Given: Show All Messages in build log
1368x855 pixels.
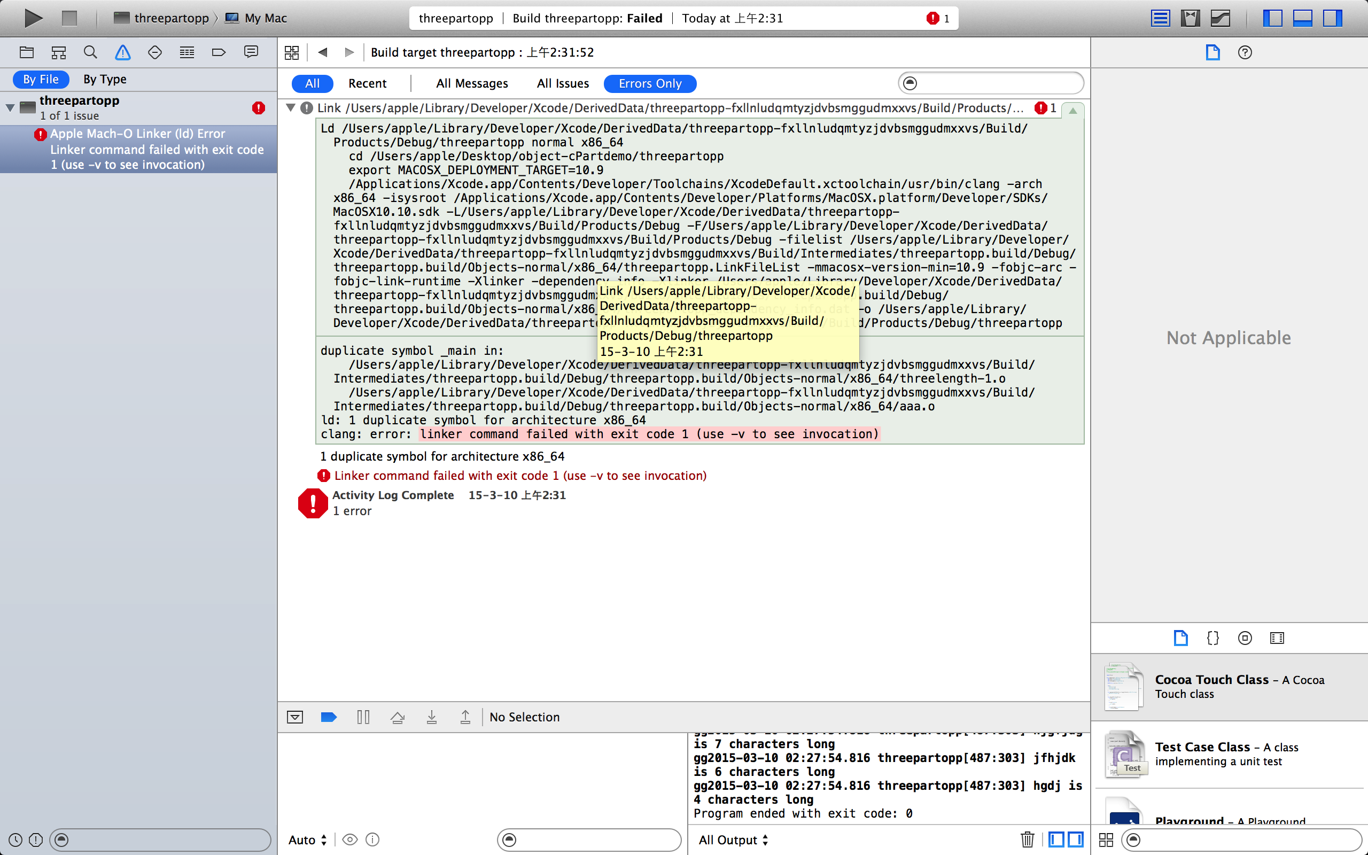Looking at the screenshot, I should point(472,83).
